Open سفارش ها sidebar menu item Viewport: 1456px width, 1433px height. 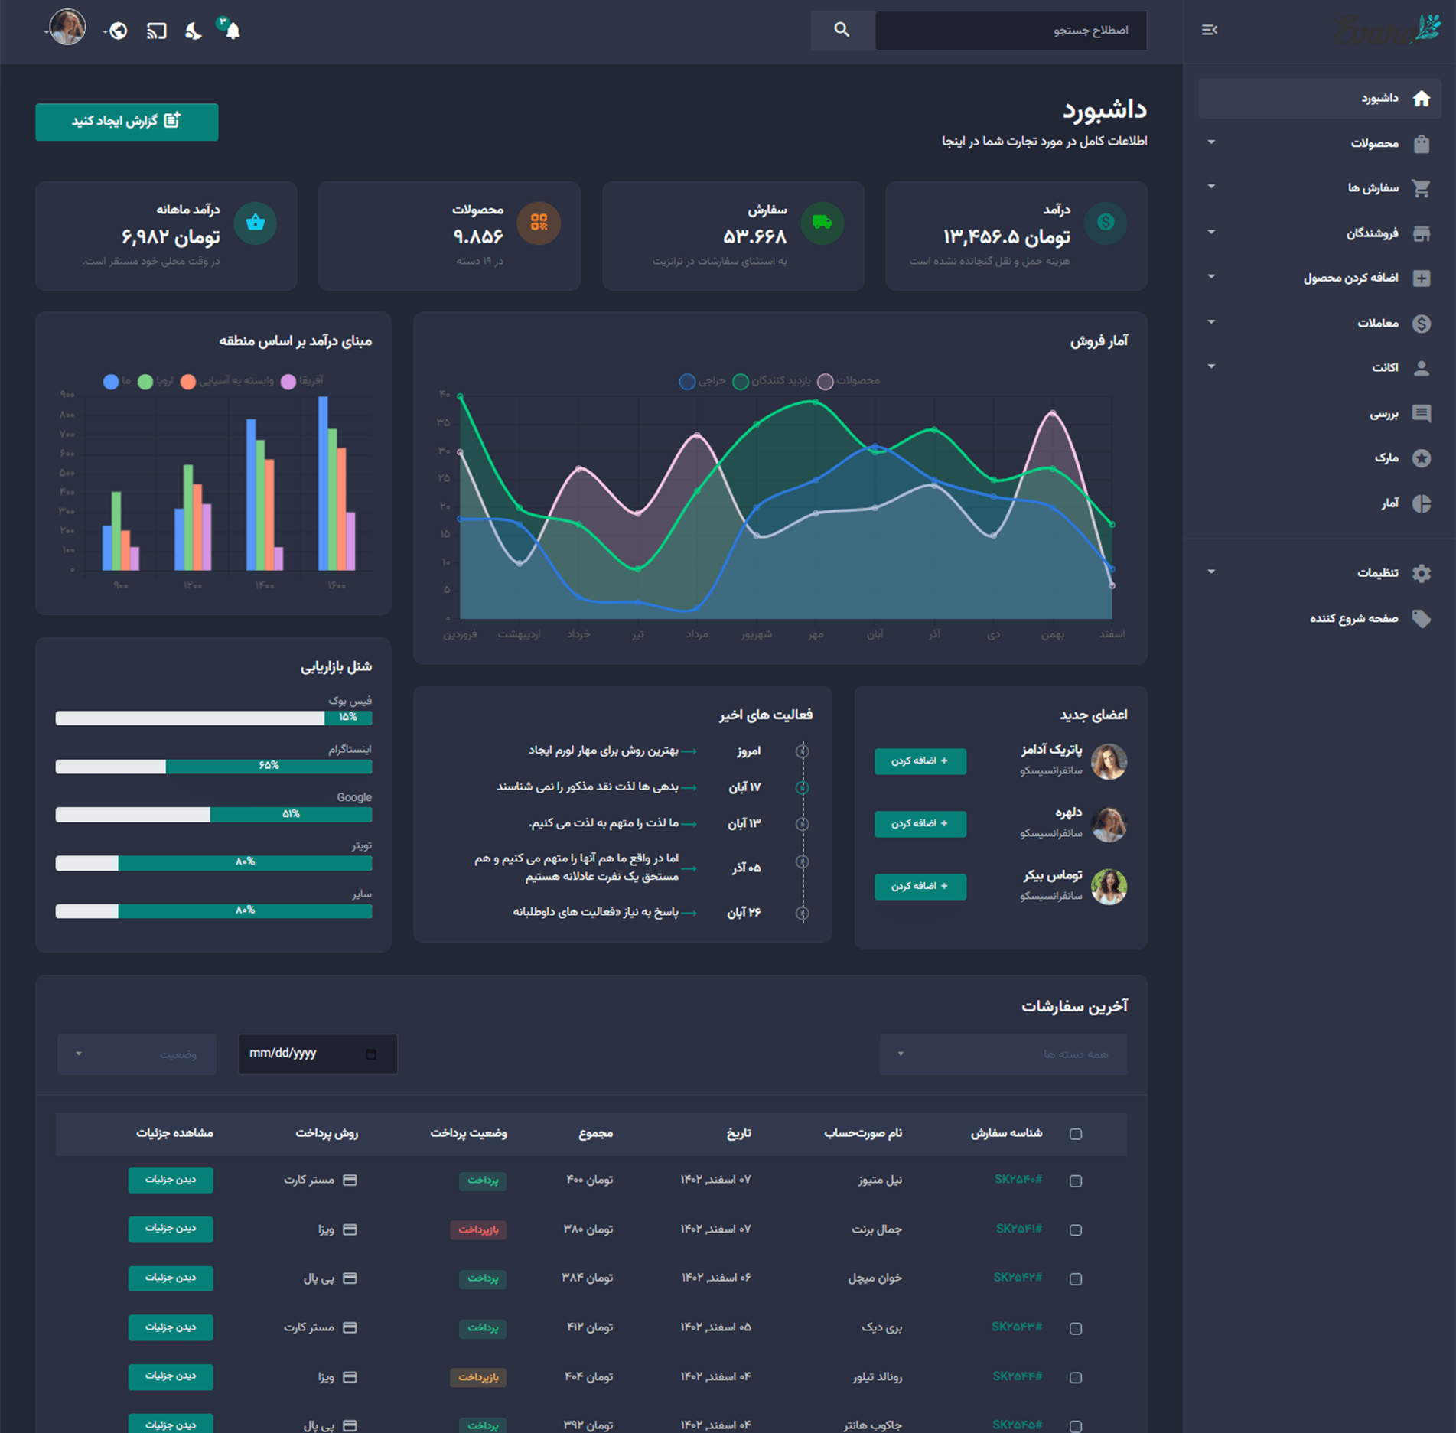1320,188
